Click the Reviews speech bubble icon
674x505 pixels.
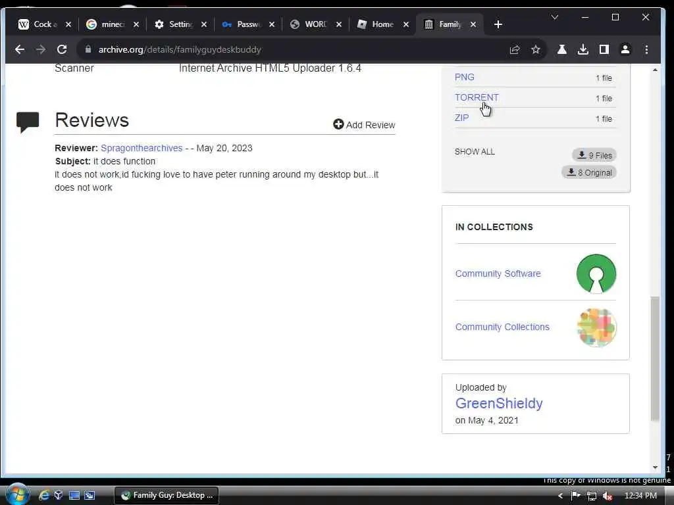click(x=28, y=122)
